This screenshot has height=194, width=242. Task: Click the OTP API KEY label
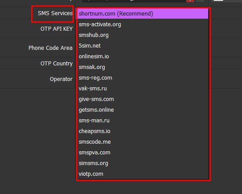tap(56, 29)
